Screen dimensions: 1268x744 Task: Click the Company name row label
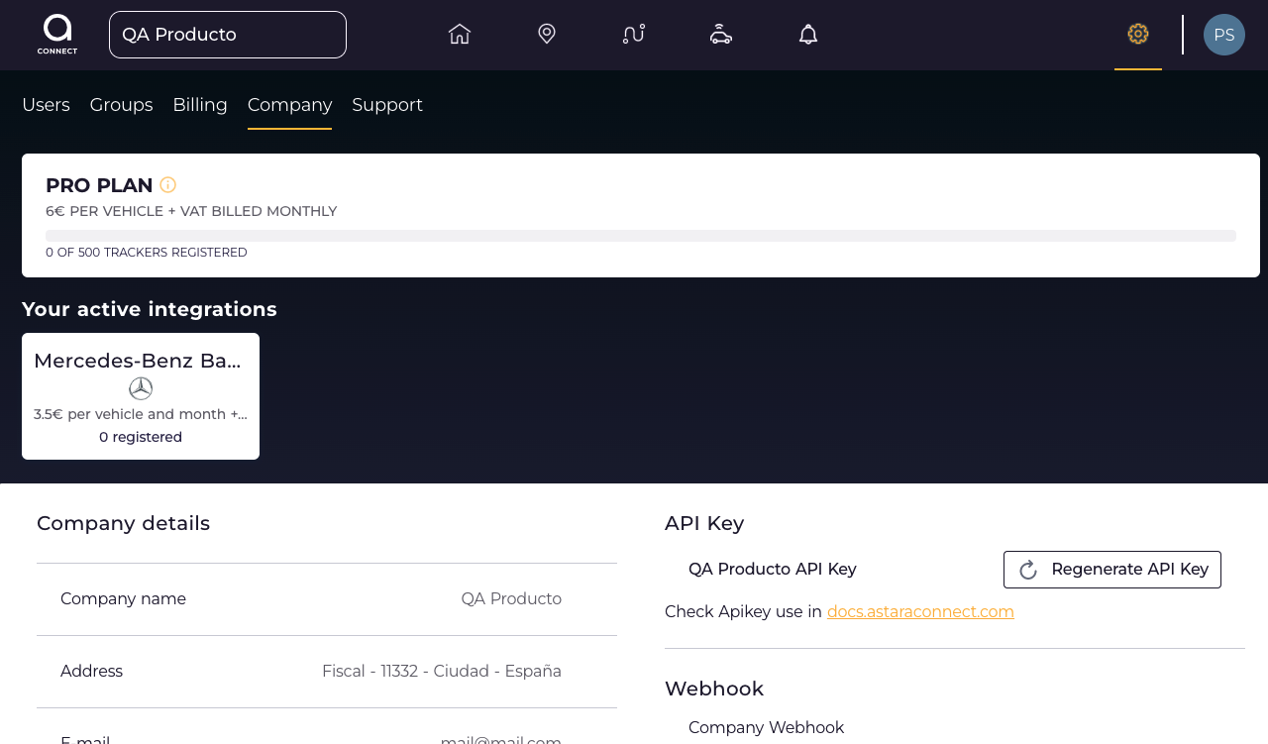pos(123,599)
